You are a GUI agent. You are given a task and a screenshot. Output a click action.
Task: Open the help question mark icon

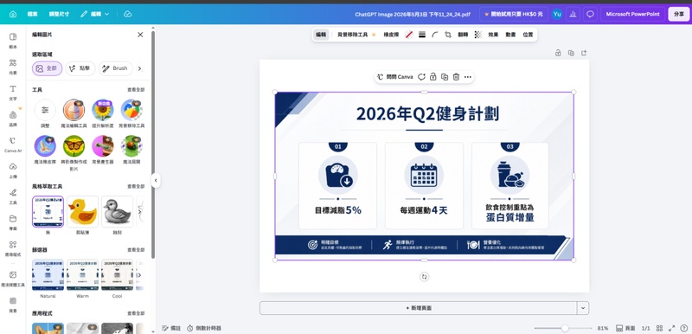[683, 328]
